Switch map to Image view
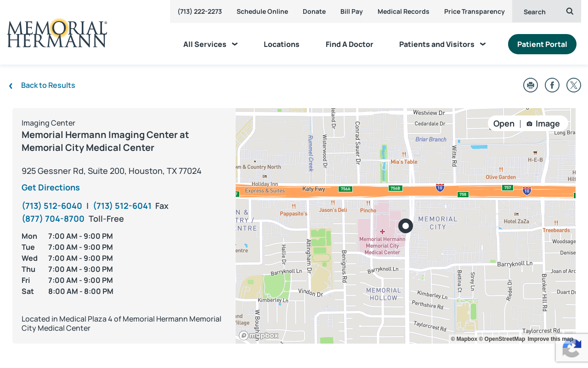 [543, 124]
